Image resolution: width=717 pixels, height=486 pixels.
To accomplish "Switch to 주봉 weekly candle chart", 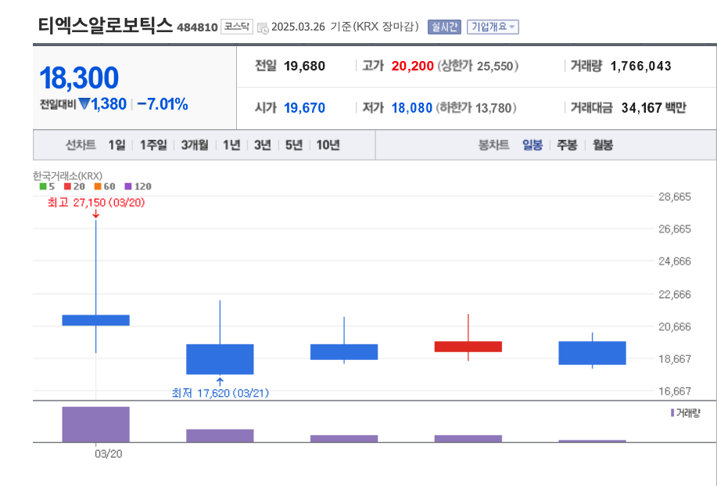I will pyautogui.click(x=567, y=145).
